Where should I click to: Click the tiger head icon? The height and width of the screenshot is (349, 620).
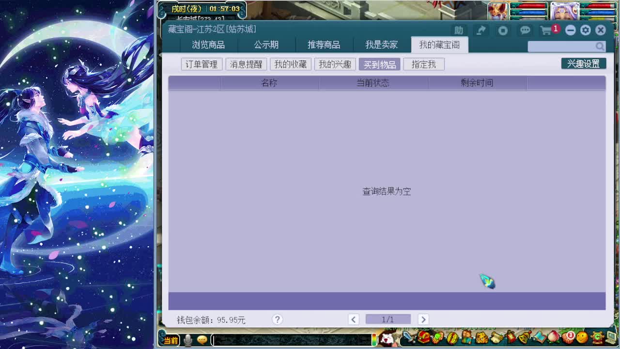[482, 337]
